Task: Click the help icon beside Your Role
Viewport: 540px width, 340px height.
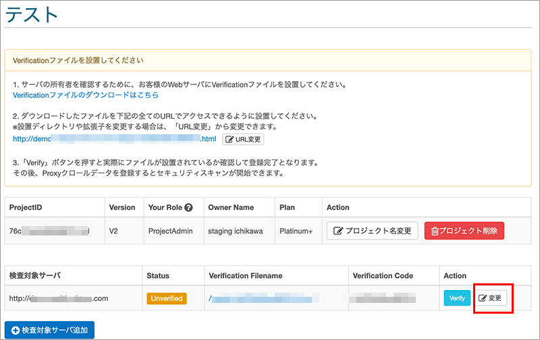Action: point(189,208)
